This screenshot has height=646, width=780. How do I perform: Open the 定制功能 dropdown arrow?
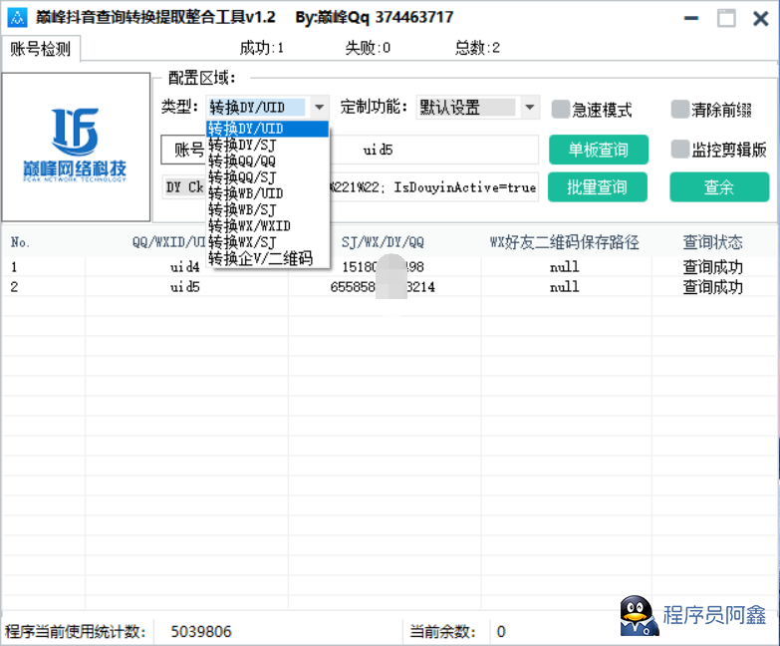pos(530,108)
